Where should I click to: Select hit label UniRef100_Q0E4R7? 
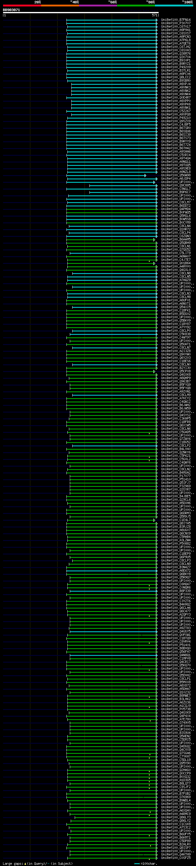point(176,97)
